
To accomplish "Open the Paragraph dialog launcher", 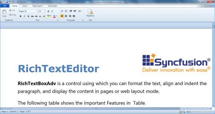I will coord(83,20).
